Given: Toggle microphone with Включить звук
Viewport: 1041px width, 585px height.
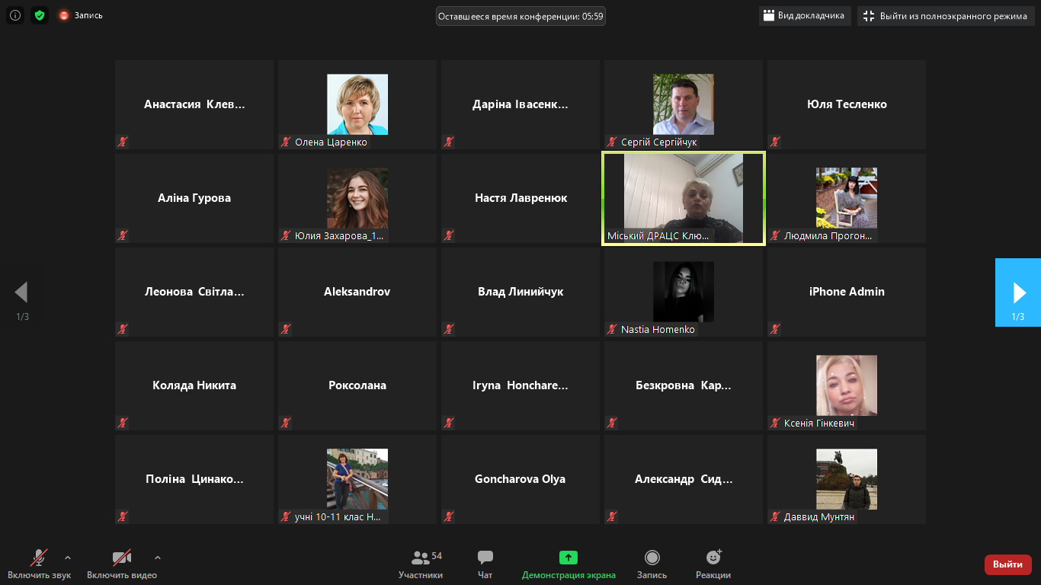Looking at the screenshot, I should (39, 564).
